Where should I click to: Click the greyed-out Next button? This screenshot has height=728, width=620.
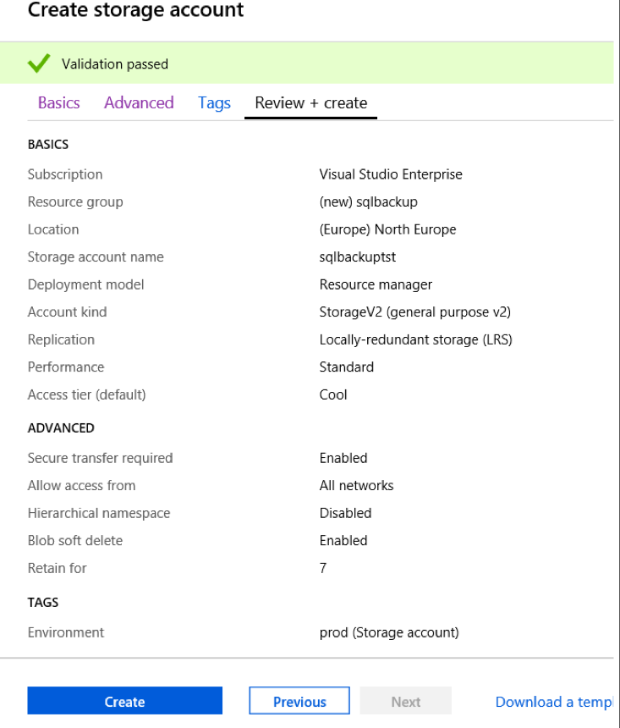405,701
